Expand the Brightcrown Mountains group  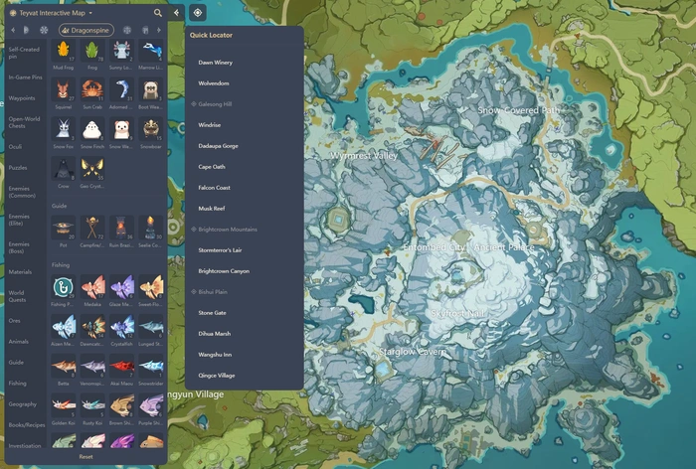pos(224,230)
